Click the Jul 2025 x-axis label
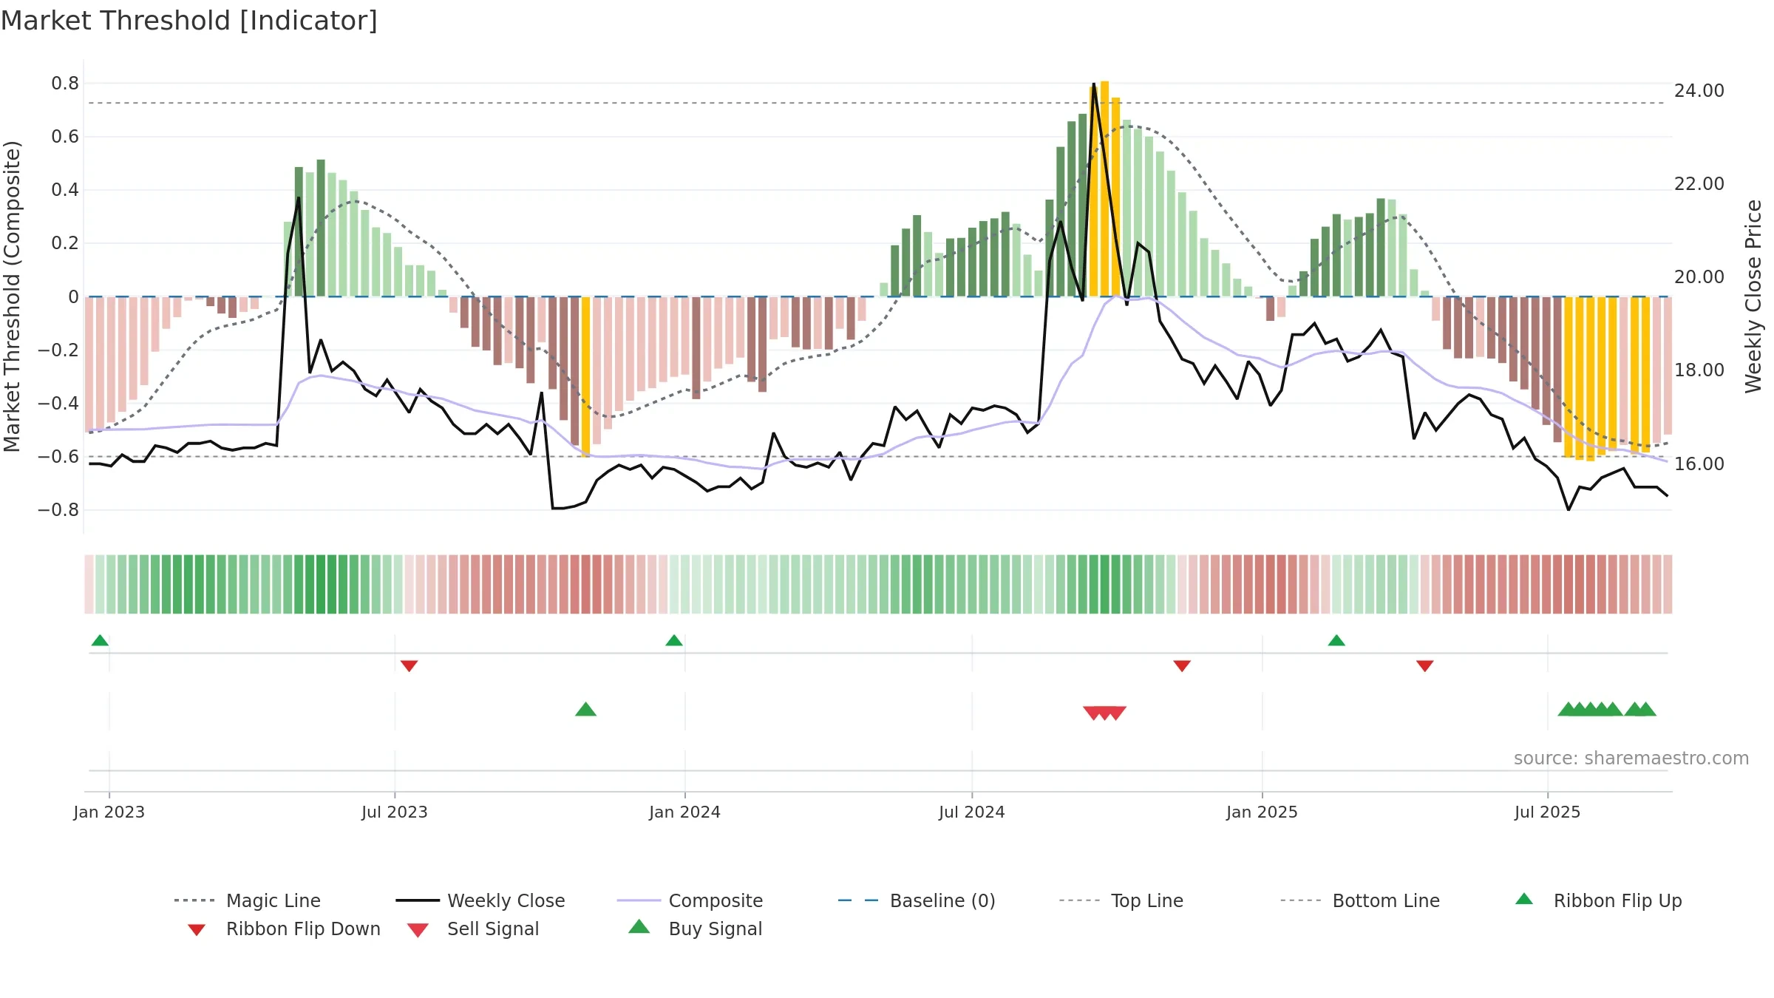 [x=1548, y=812]
